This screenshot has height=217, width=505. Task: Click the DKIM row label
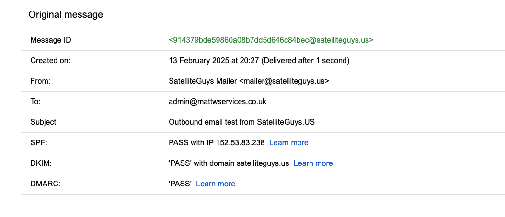41,163
